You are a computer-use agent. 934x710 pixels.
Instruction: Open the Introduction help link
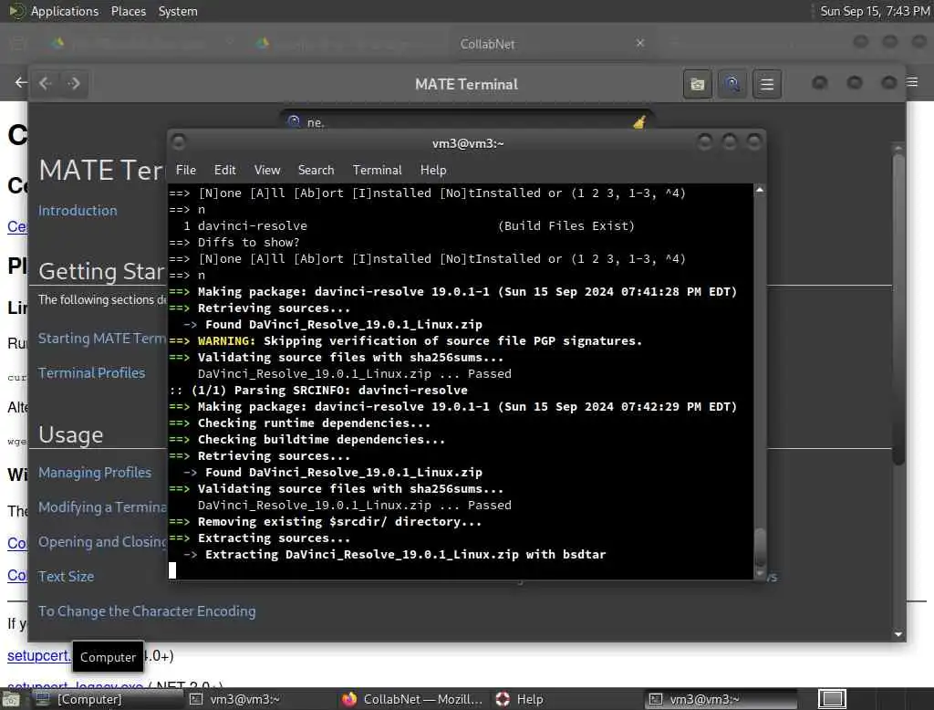coord(78,211)
